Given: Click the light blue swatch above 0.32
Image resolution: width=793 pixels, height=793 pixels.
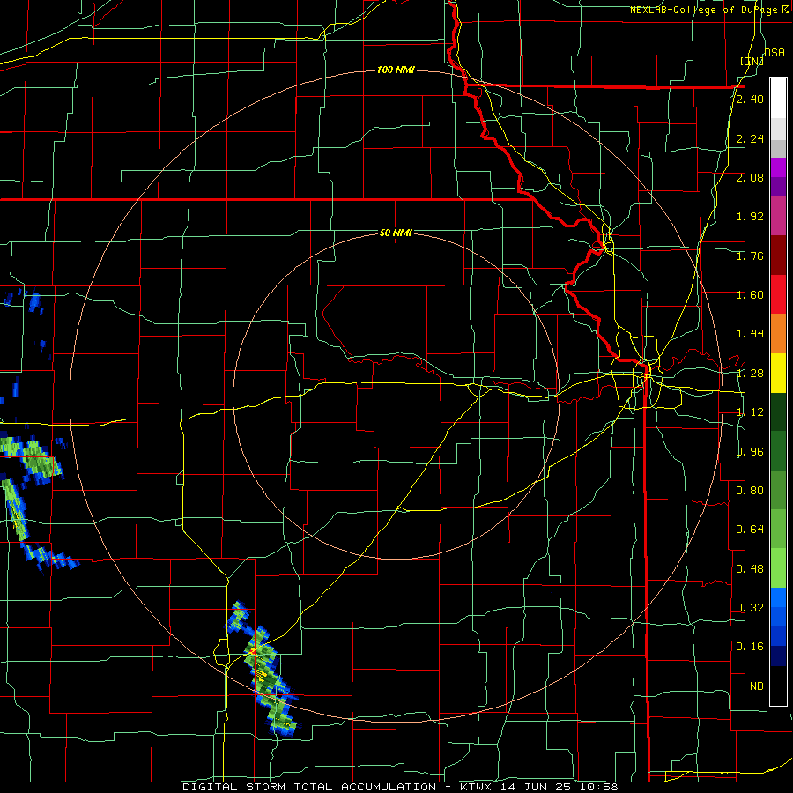Looking at the screenshot, I should [x=778, y=597].
